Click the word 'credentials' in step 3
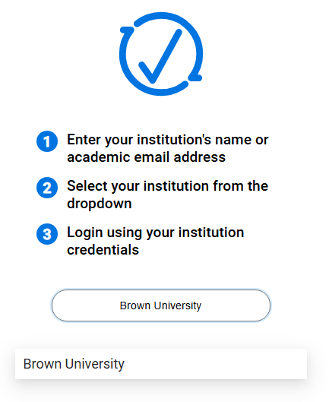The image size is (329, 402). coord(103,250)
